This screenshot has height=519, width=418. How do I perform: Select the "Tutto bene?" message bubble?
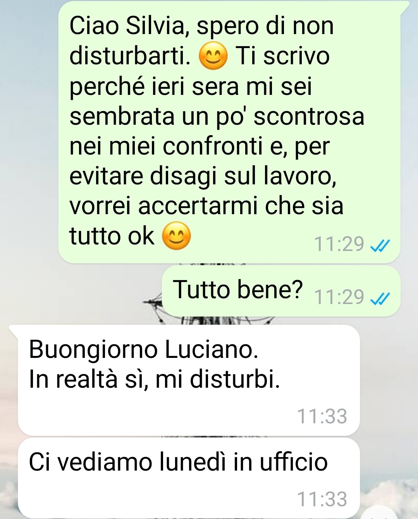tap(281, 291)
